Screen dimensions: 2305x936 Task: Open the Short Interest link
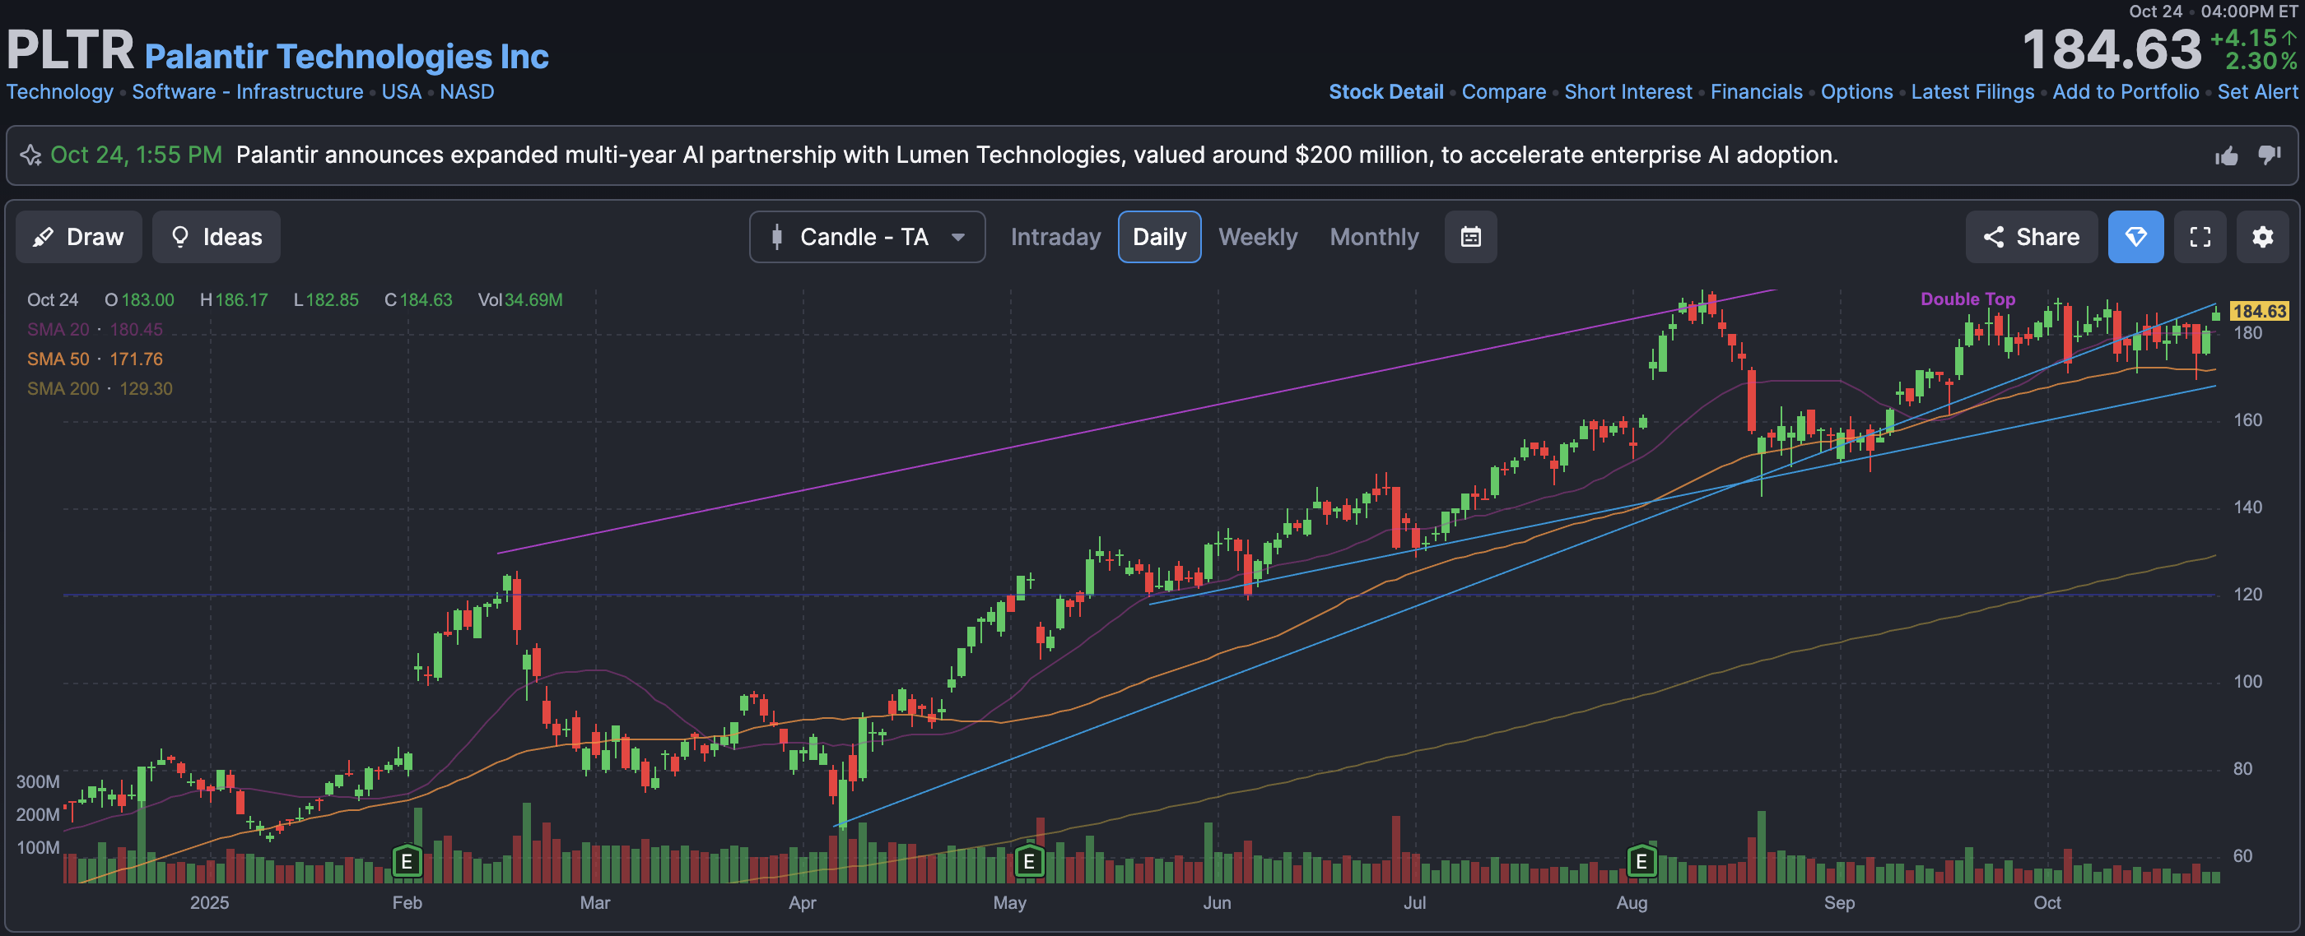pyautogui.click(x=1627, y=92)
